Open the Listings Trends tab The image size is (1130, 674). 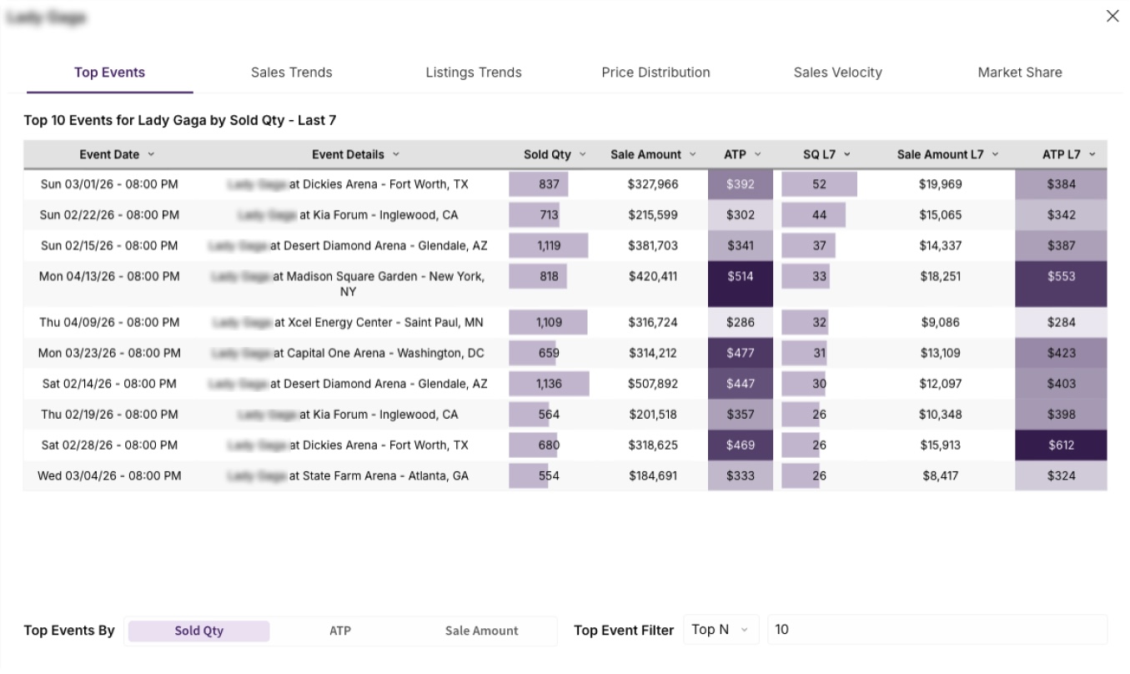tap(473, 73)
